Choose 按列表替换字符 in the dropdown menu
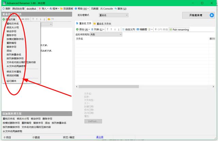218x141 pixels. tap(15, 58)
